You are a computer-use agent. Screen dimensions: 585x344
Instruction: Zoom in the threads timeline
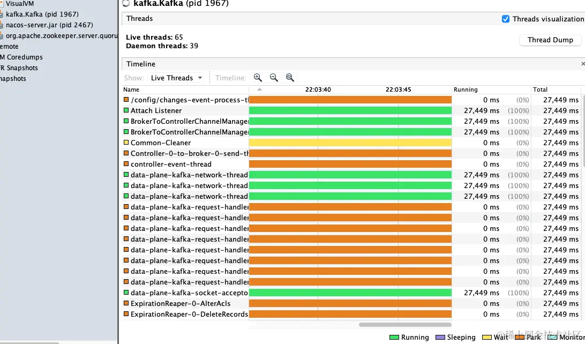[258, 78]
